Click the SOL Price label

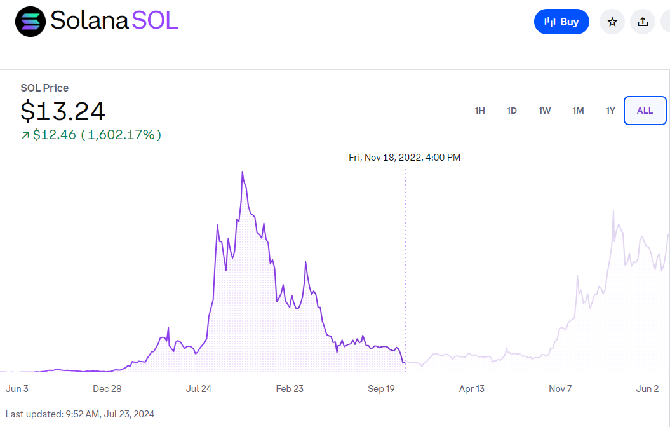click(44, 88)
